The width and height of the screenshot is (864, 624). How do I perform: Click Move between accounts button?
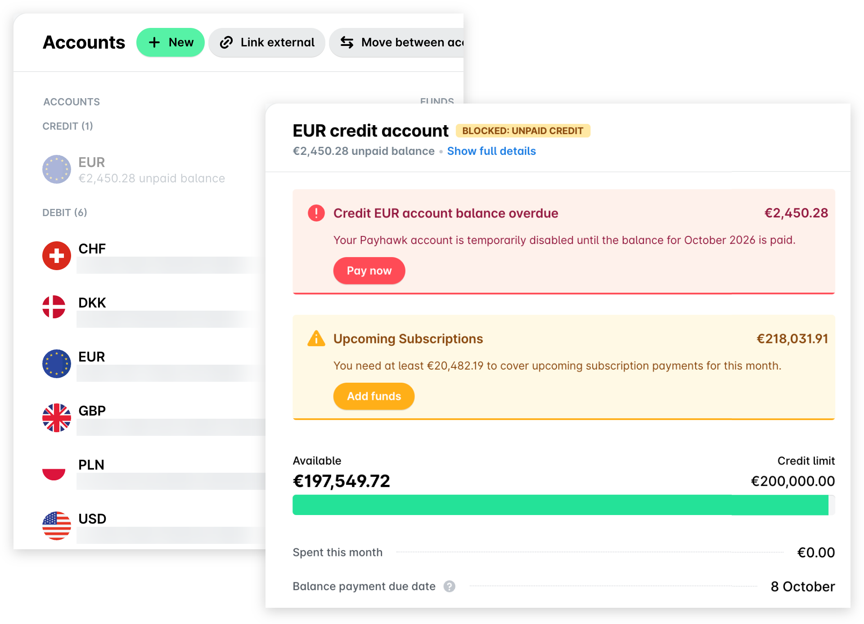396,42
